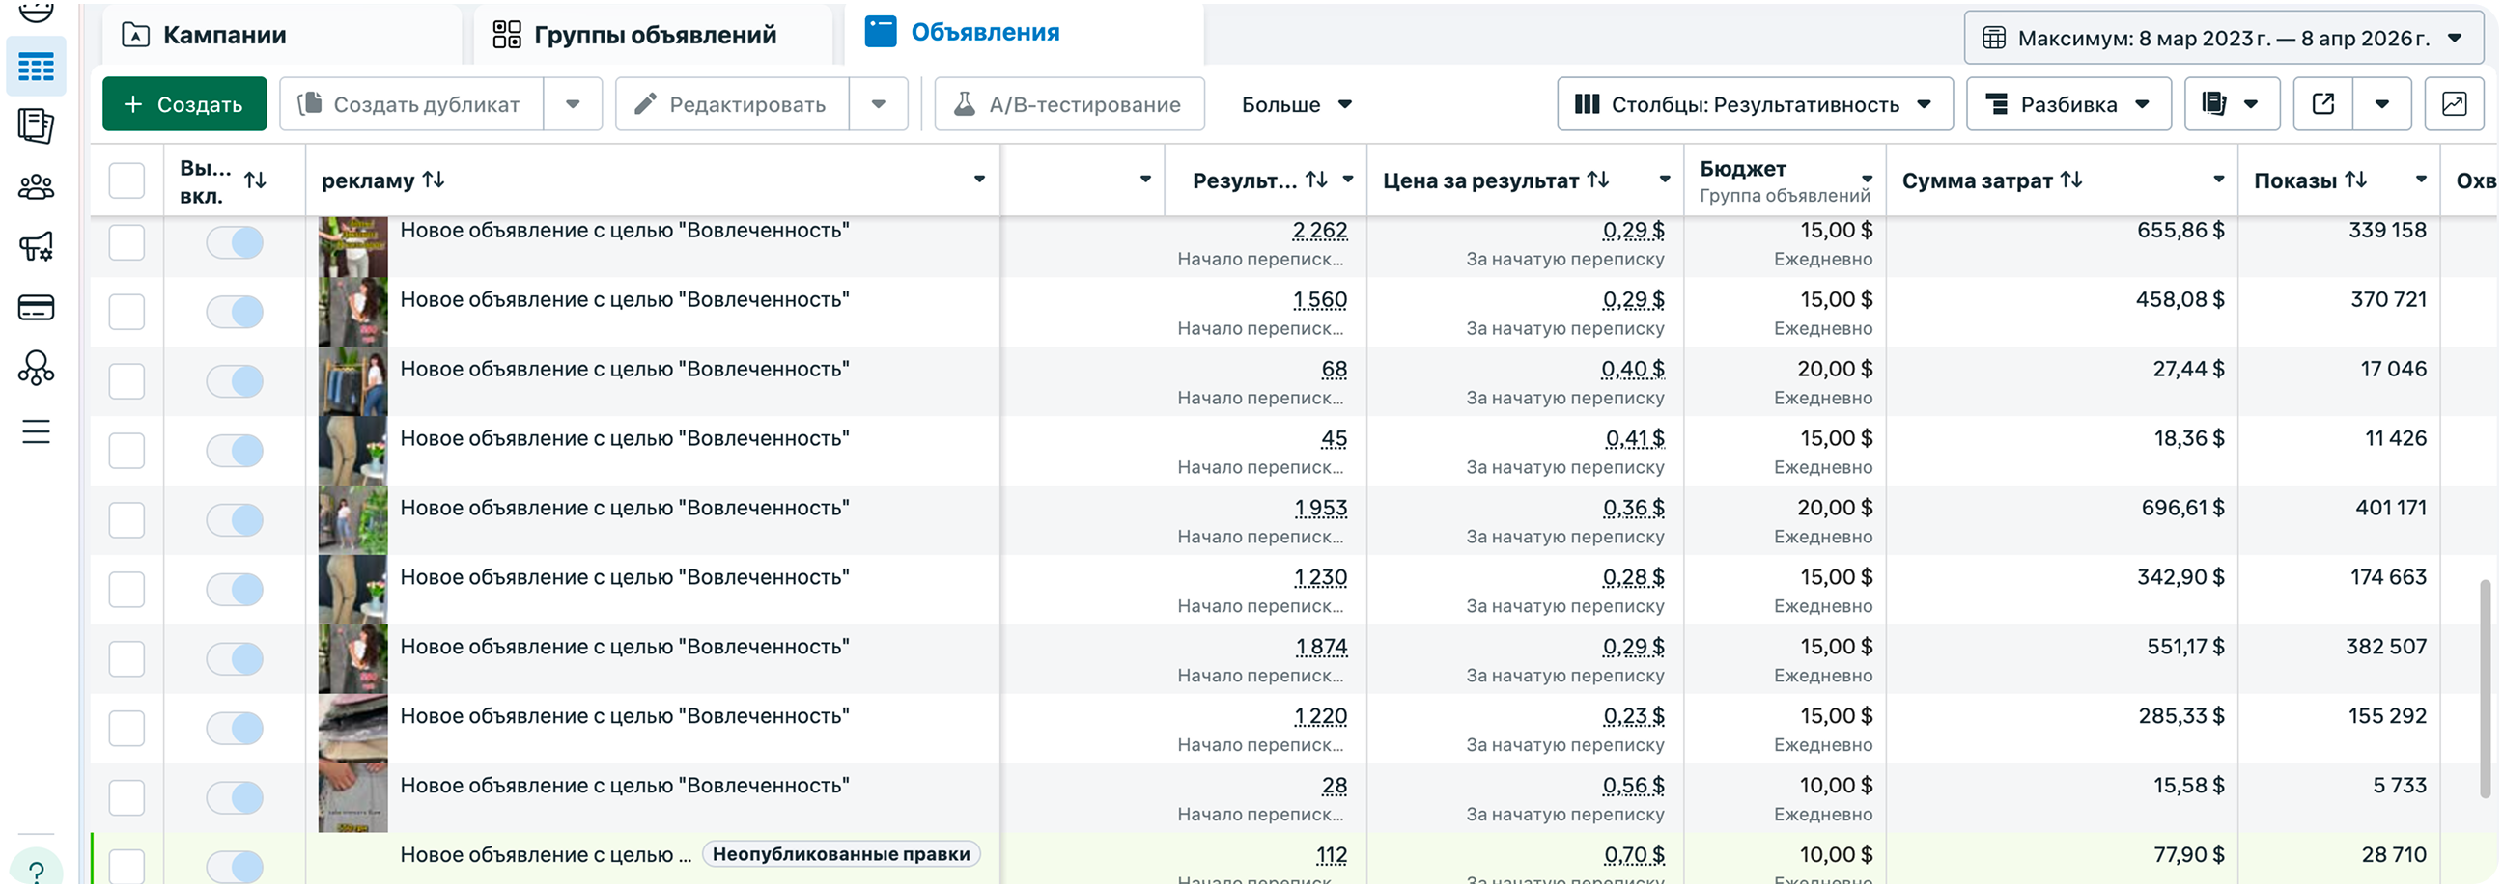The image size is (2503, 888).
Task: Open the '2 262' results link
Action: pos(1319,232)
